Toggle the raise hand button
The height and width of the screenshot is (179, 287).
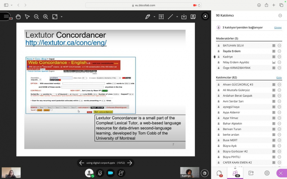[121, 173]
